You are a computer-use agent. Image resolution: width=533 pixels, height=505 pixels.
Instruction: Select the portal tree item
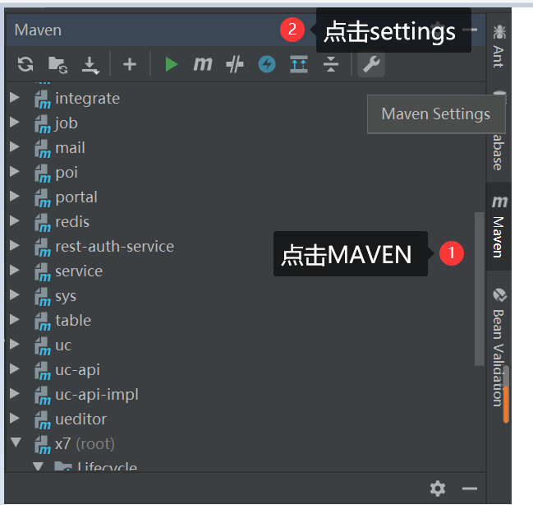point(76,197)
